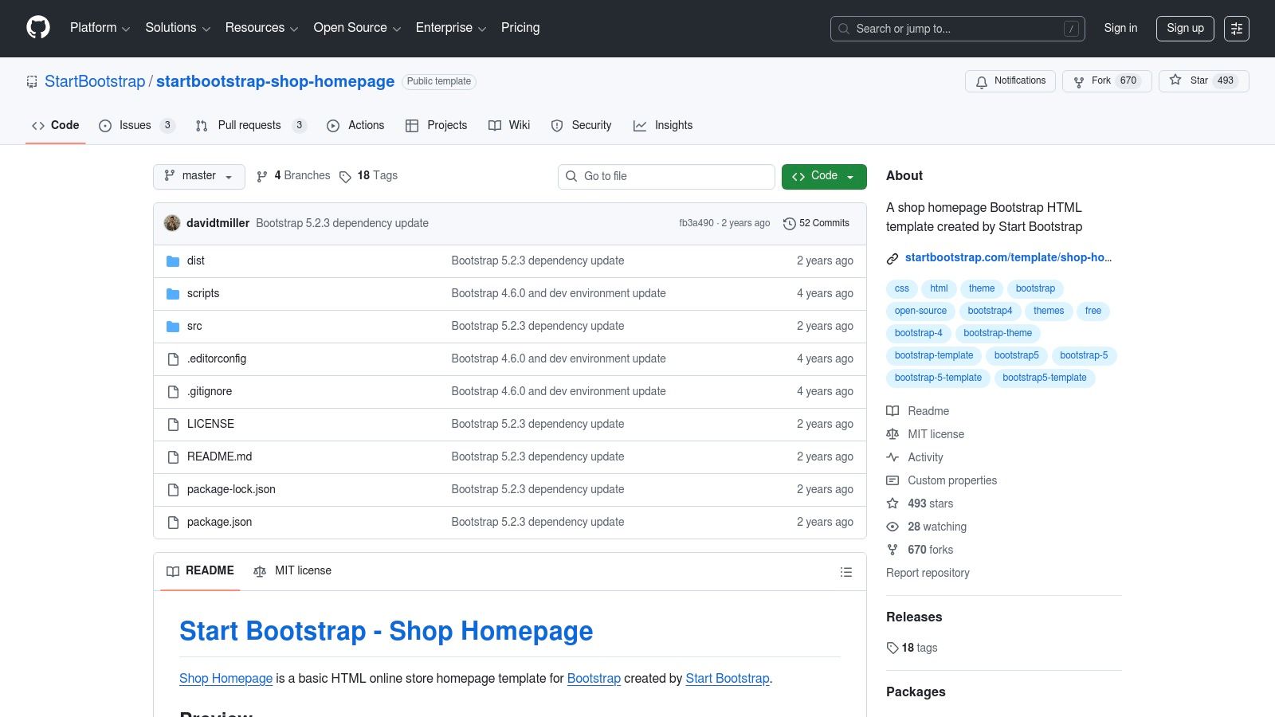
Task: Open the GitHub homepage via the logo
Action: [37, 28]
